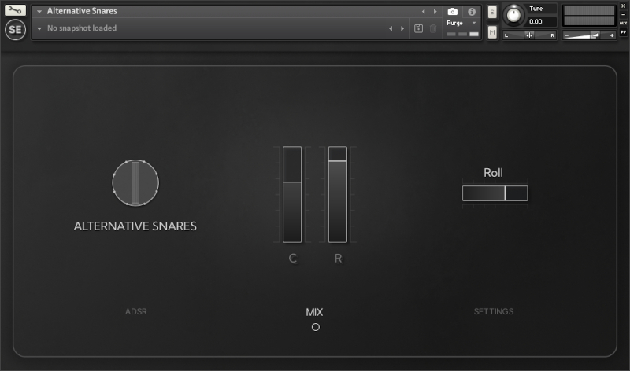
Task: Select the next instrument arrow
Action: click(x=435, y=12)
